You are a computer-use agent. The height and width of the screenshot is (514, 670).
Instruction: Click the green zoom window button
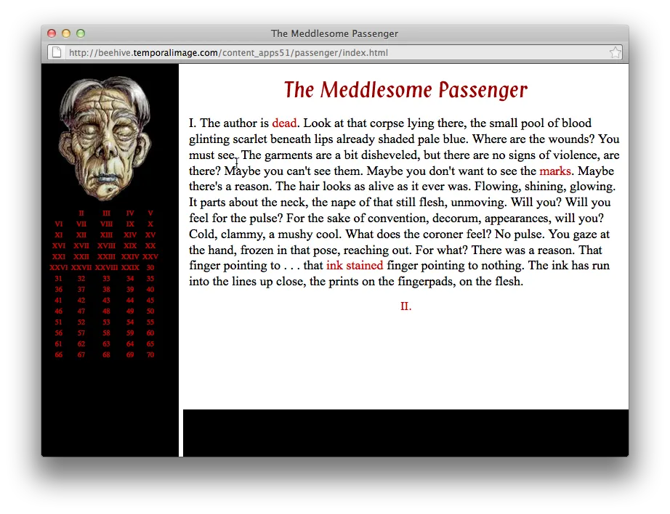(81, 33)
